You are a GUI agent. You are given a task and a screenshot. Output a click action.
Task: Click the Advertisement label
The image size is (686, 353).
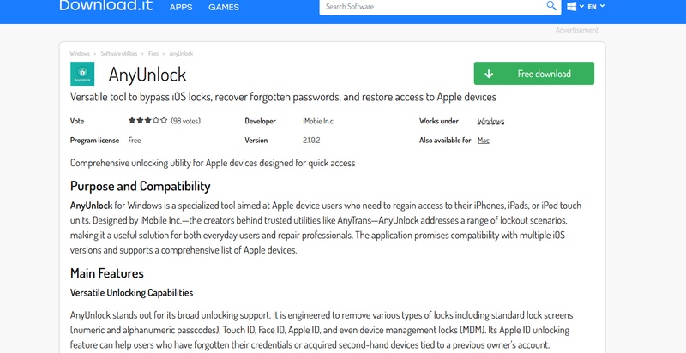(576, 30)
